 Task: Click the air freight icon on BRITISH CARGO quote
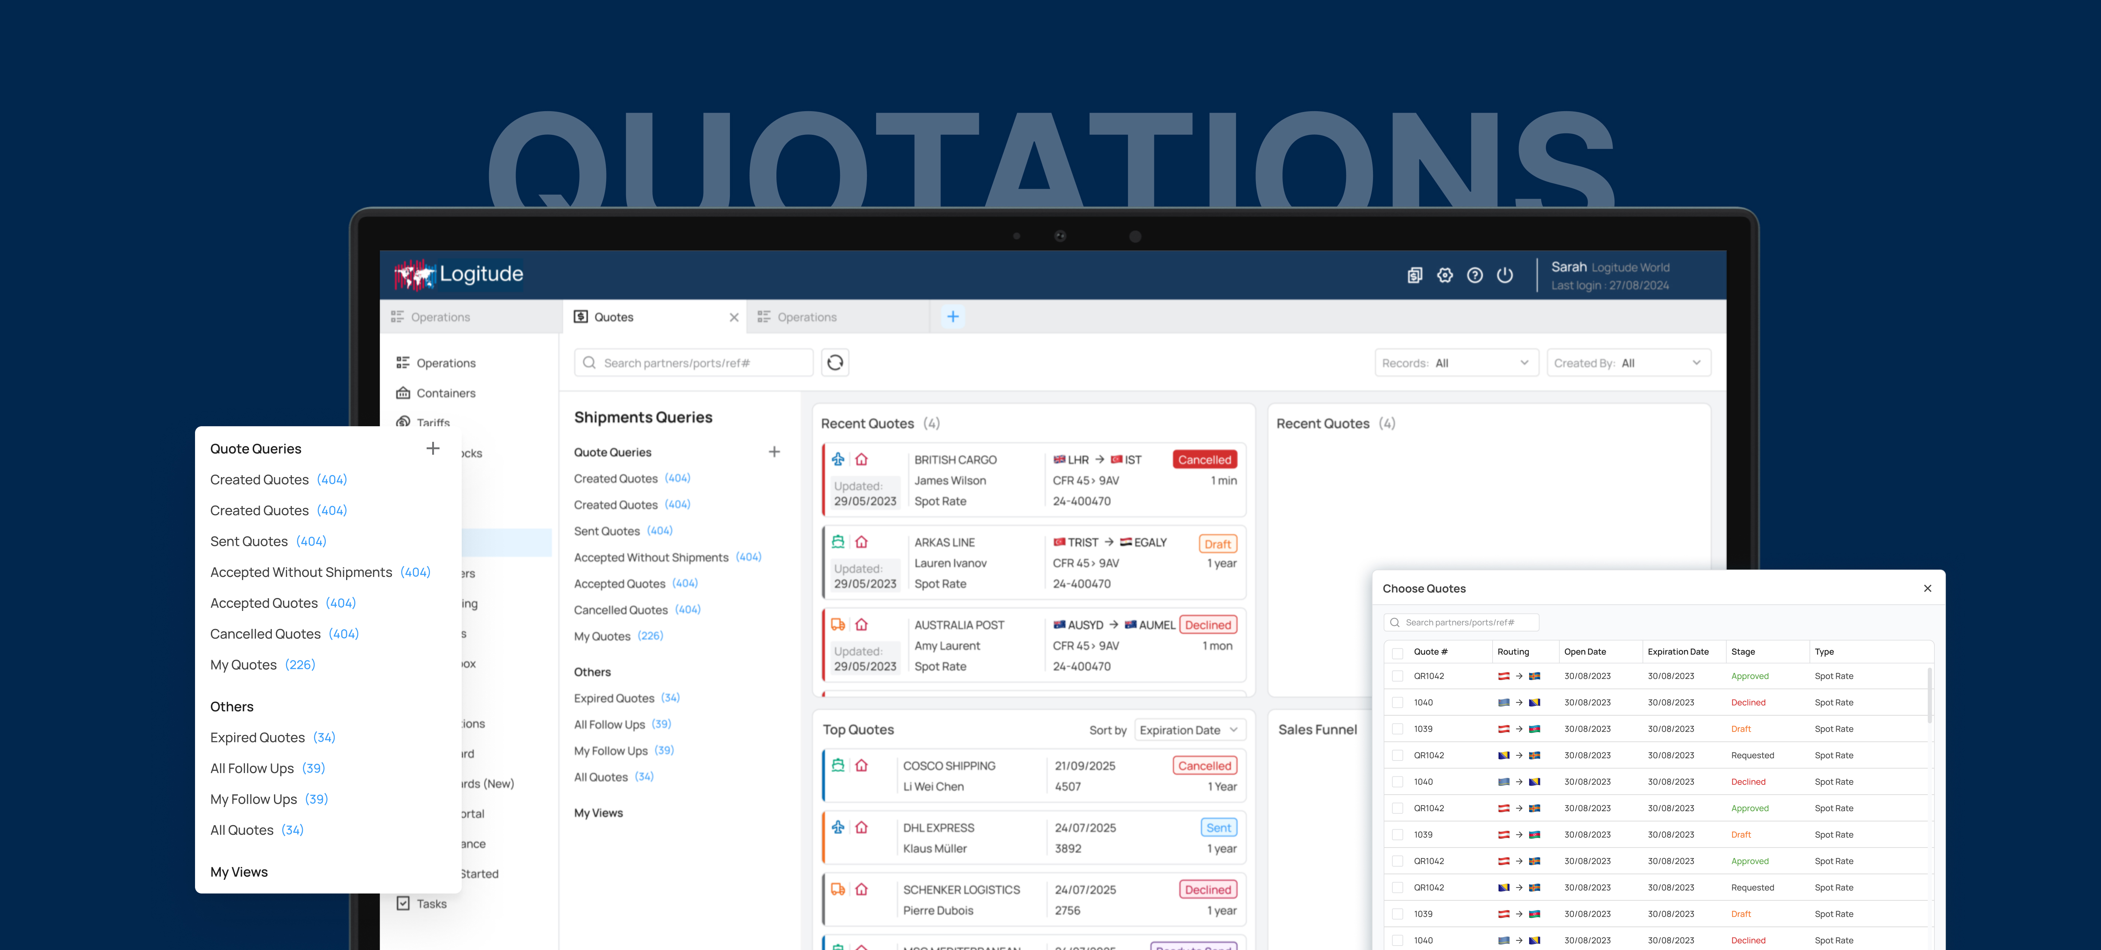click(838, 459)
